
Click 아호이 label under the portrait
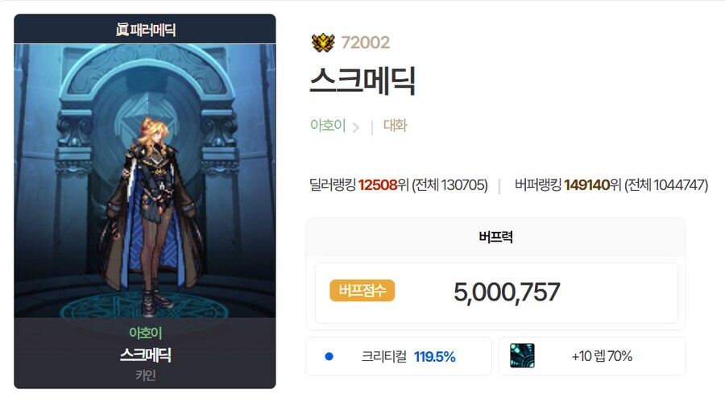click(x=145, y=333)
